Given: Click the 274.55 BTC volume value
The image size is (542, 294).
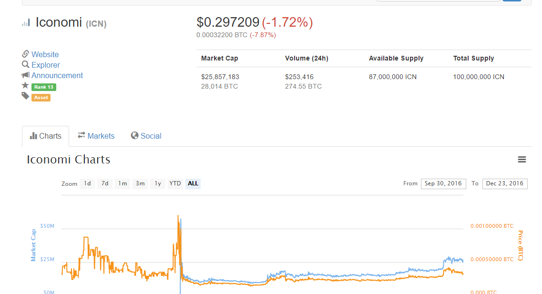Looking at the screenshot, I should point(303,86).
